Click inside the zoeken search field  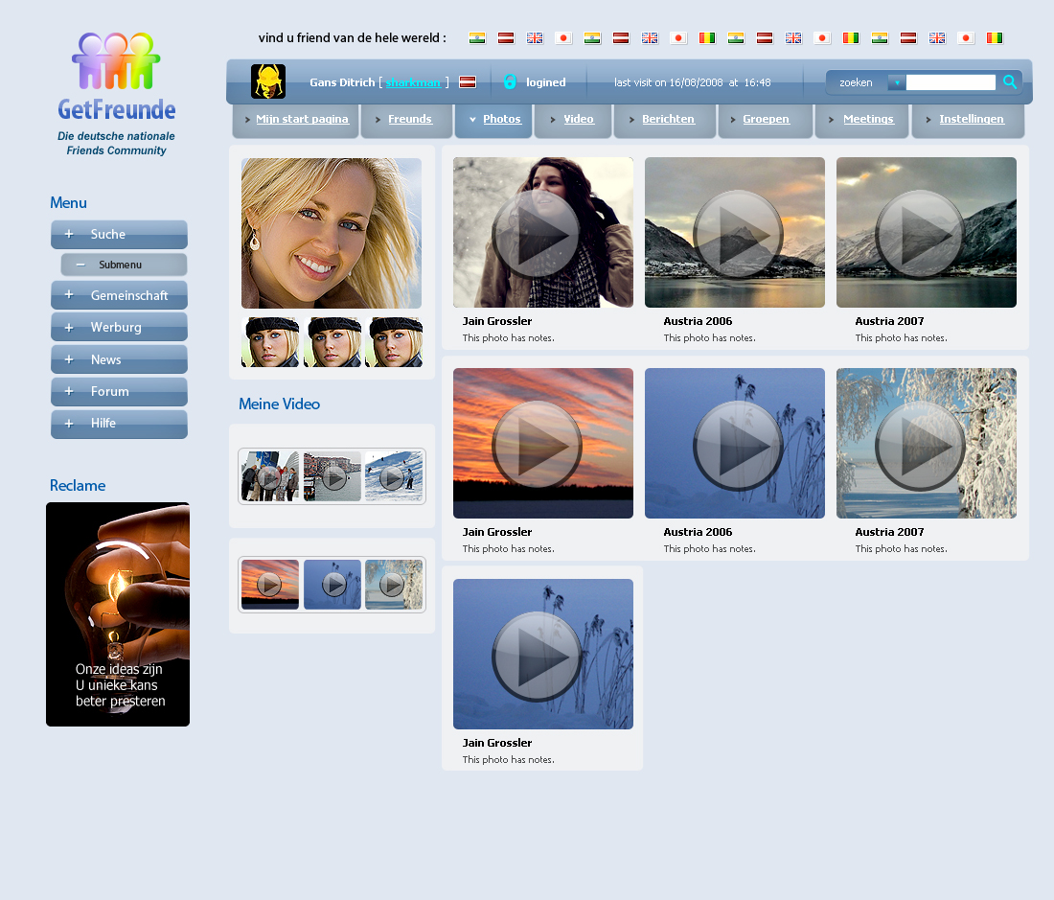951,82
